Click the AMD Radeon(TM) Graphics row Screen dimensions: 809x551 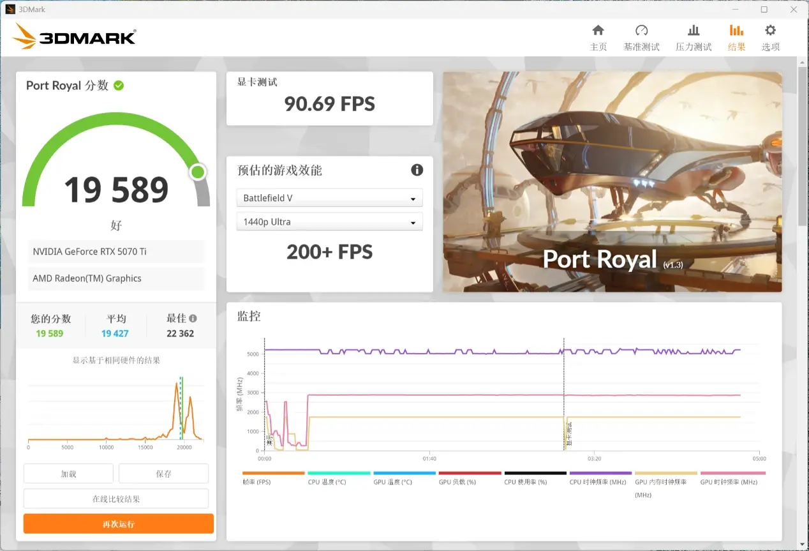click(x=116, y=278)
